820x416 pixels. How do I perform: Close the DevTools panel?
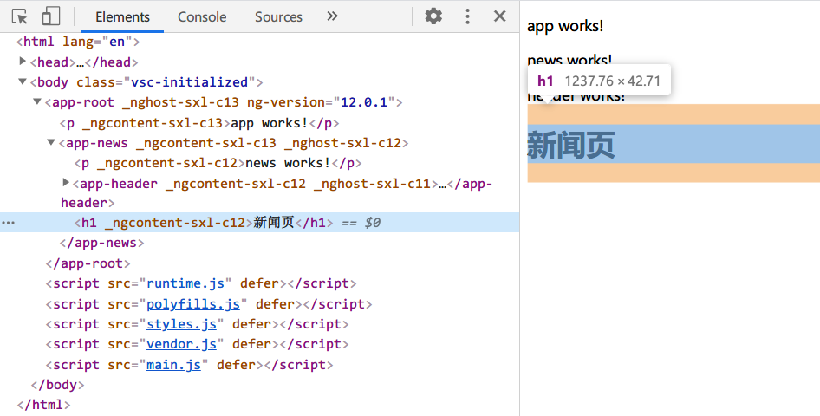(500, 16)
